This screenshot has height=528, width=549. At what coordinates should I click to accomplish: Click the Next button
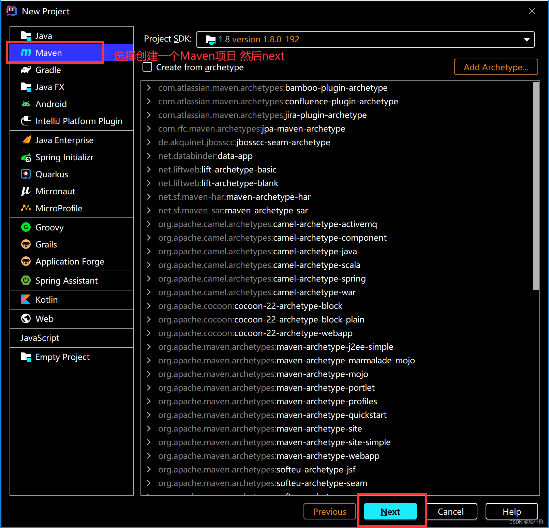(x=390, y=511)
